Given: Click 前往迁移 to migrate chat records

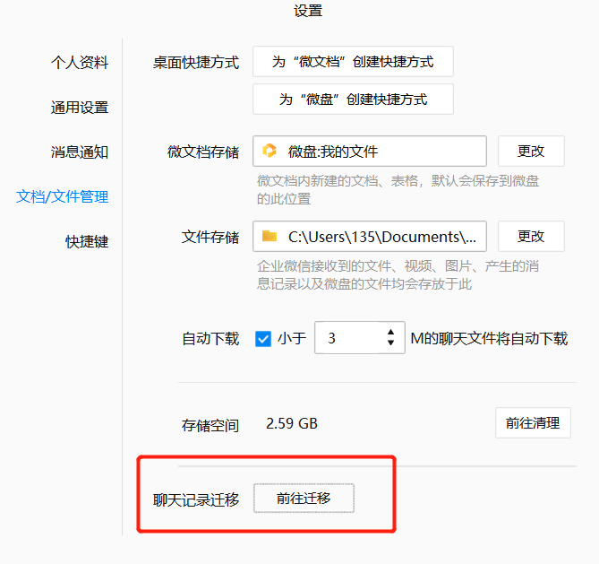Looking at the screenshot, I should pyautogui.click(x=304, y=499).
